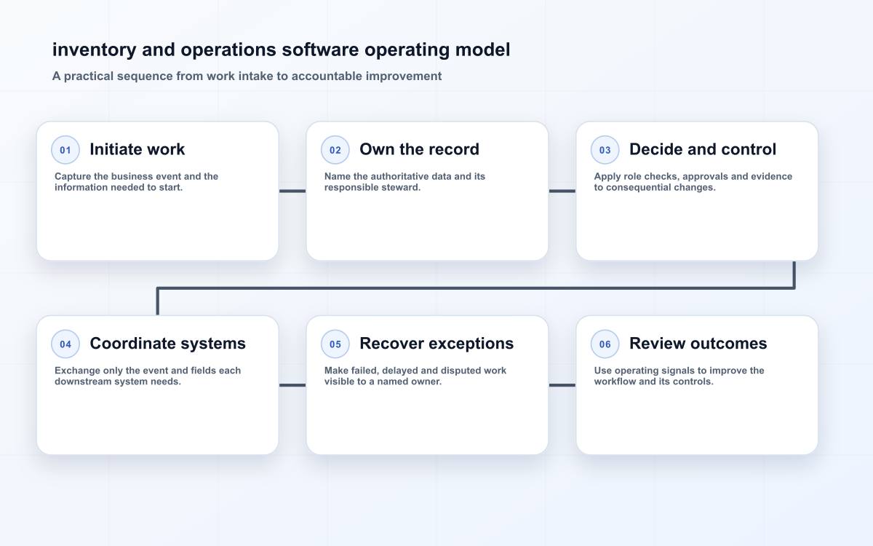Select the "Recover exceptions" heading
The width and height of the screenshot is (873, 546).
coord(436,344)
